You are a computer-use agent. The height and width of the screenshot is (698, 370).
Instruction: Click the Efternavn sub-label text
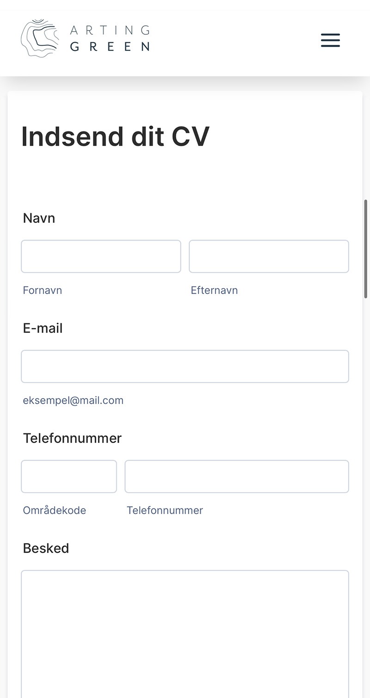click(x=214, y=290)
